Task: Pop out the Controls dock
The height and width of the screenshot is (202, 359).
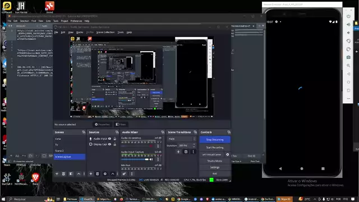Action: pyautogui.click(x=229, y=132)
